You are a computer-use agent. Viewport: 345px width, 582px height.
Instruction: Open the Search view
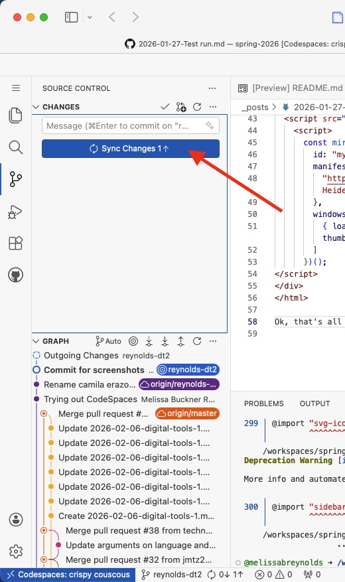pyautogui.click(x=15, y=147)
